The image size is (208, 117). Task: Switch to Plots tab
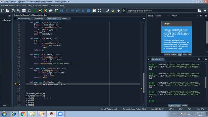point(185,54)
